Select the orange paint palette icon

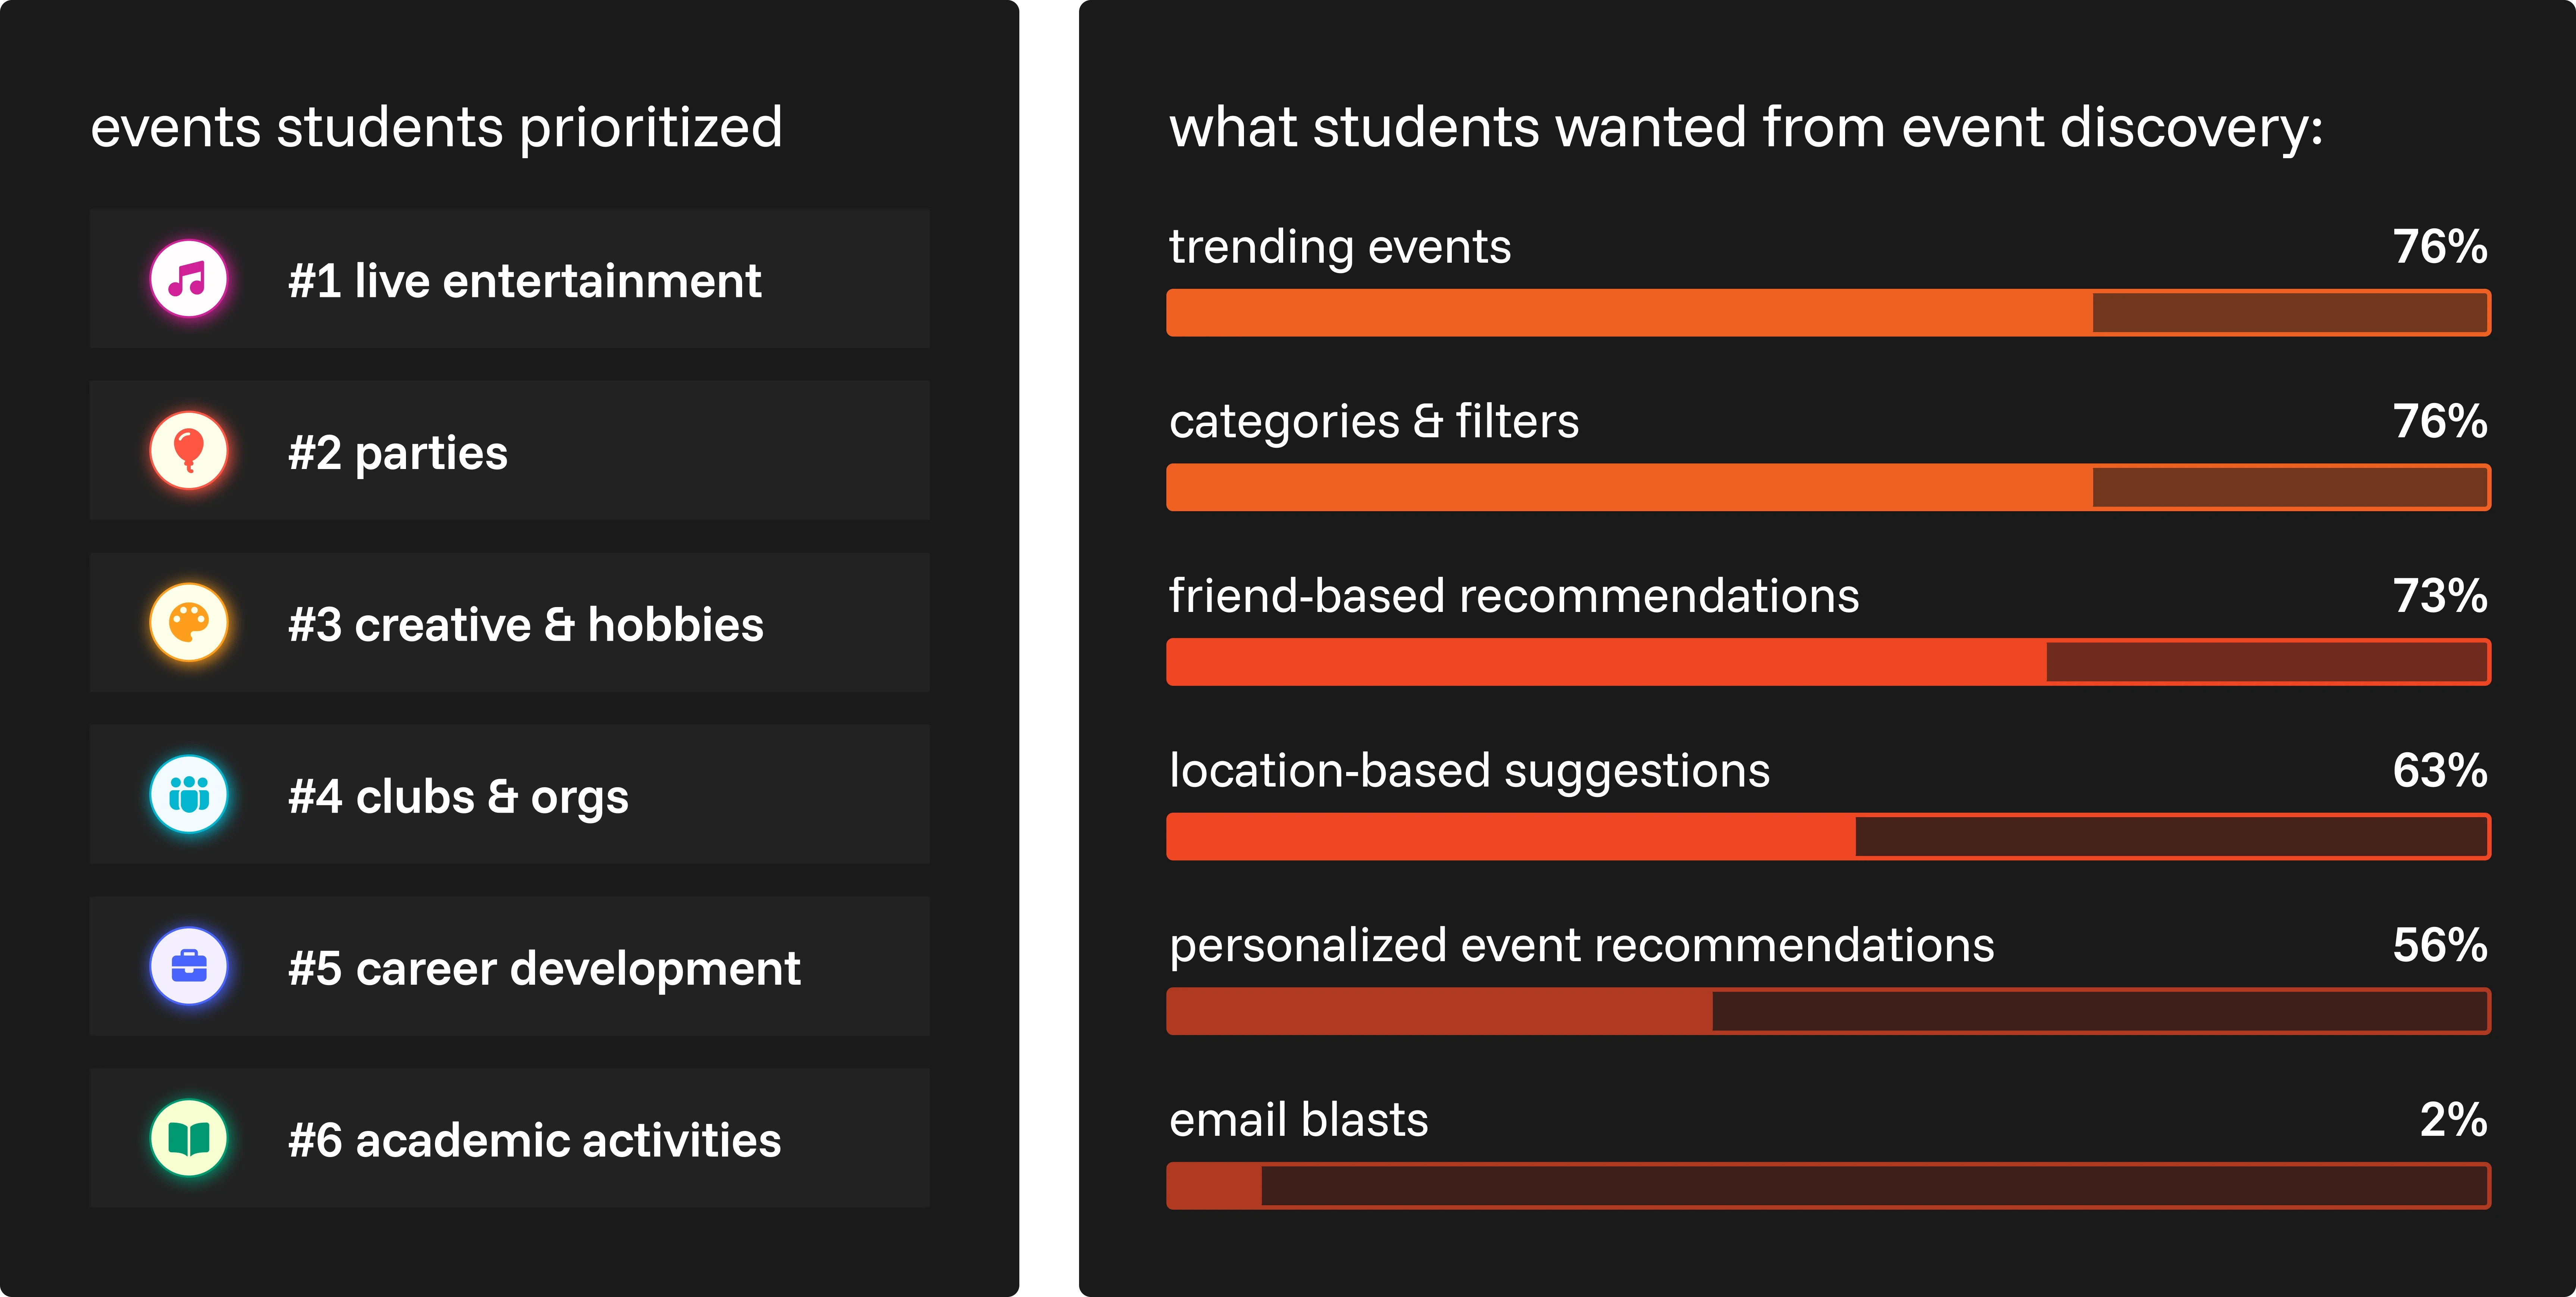tap(189, 623)
